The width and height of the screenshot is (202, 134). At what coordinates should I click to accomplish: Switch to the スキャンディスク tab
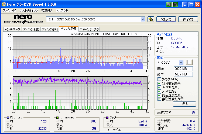tap(89, 29)
